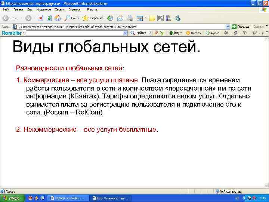Refresh the page with green arrows icon
Screen dimensions: 269x202
point(49,18)
